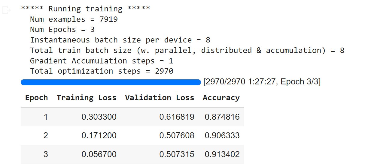Select training loss value 0.303300

99,117
